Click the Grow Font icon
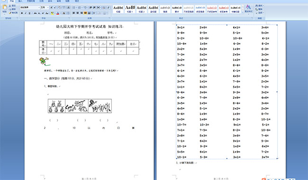 pos(51,8)
